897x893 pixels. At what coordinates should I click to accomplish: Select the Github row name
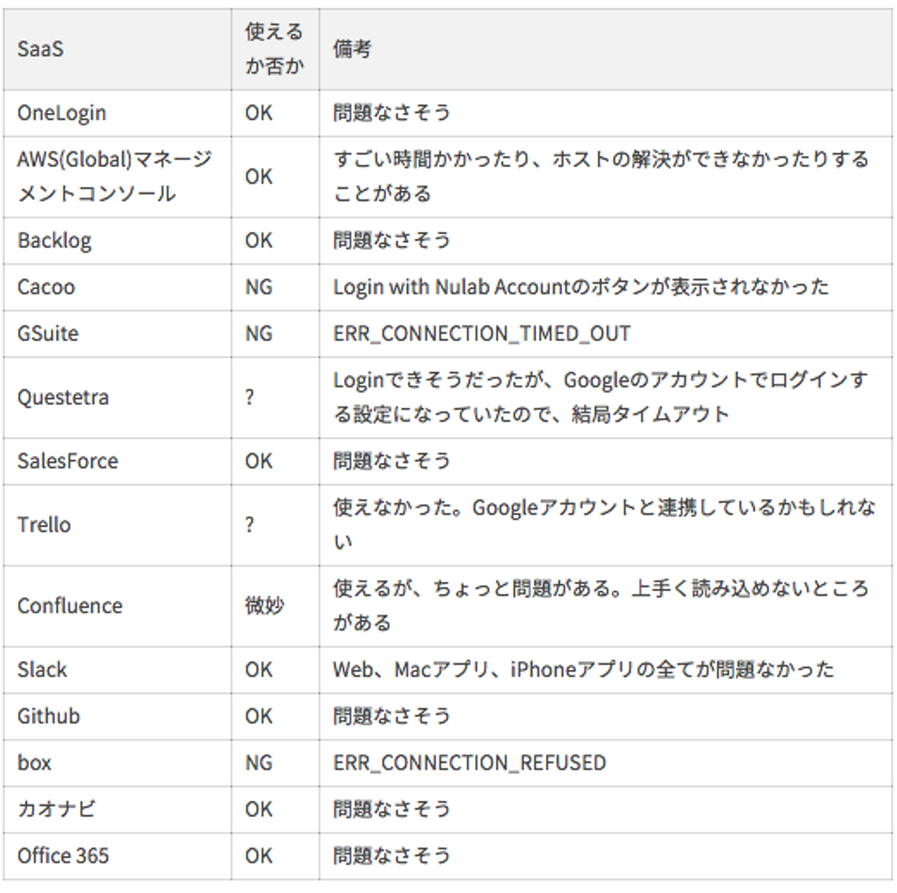[x=49, y=716]
